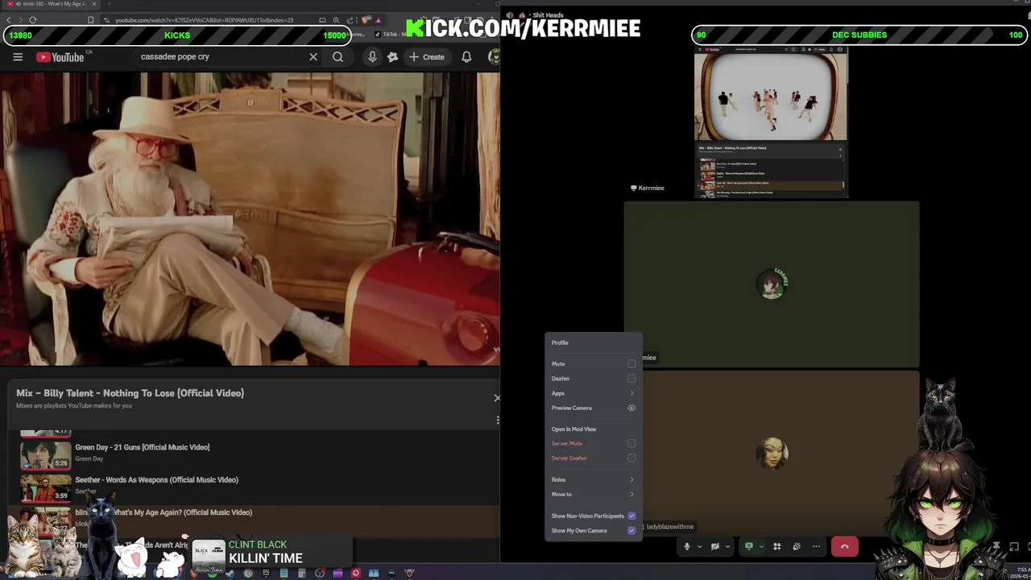Click the screen share button

pos(749,546)
